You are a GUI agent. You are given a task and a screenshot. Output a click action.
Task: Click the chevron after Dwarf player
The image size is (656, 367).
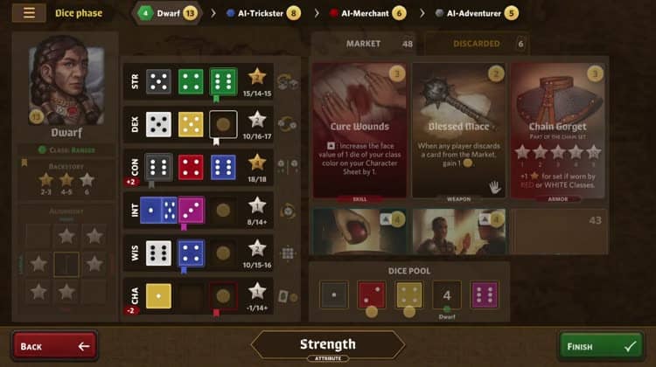(x=213, y=13)
